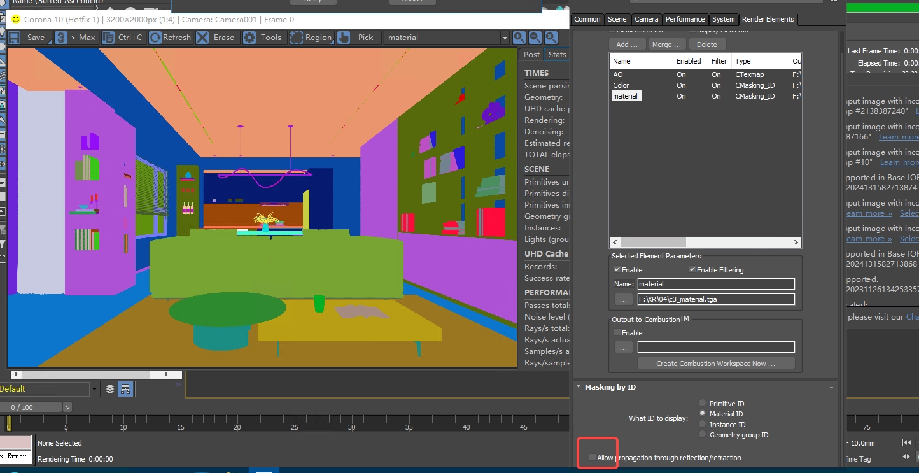Click the Refresh render icon
Image resolution: width=919 pixels, height=473 pixels.
(x=155, y=38)
